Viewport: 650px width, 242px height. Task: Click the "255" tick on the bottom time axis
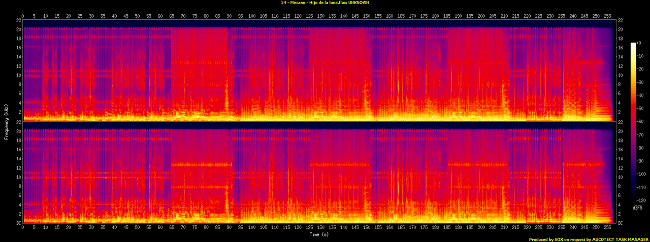(607, 228)
